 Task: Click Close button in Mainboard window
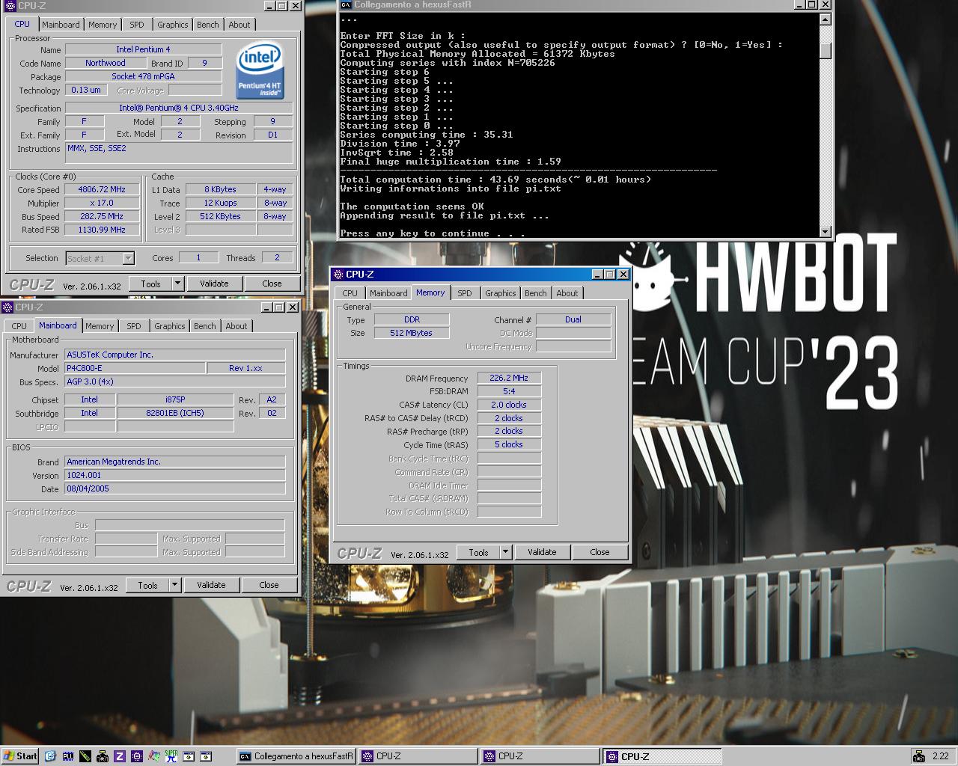tap(269, 585)
